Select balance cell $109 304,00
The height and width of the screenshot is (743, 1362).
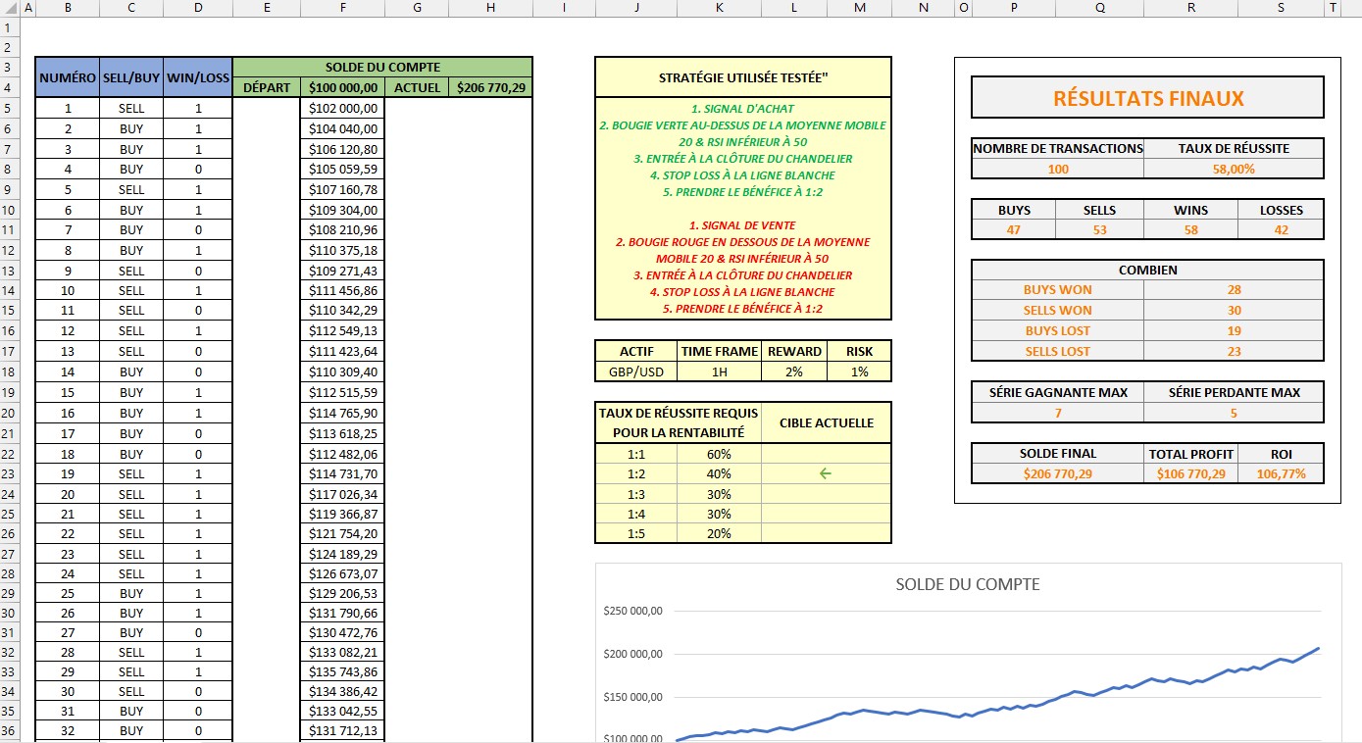pos(342,210)
